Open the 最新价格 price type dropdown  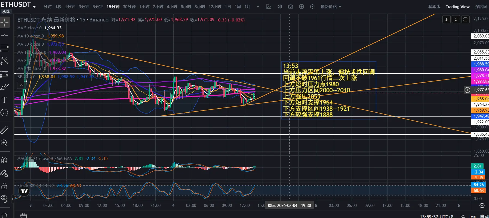[331, 7]
